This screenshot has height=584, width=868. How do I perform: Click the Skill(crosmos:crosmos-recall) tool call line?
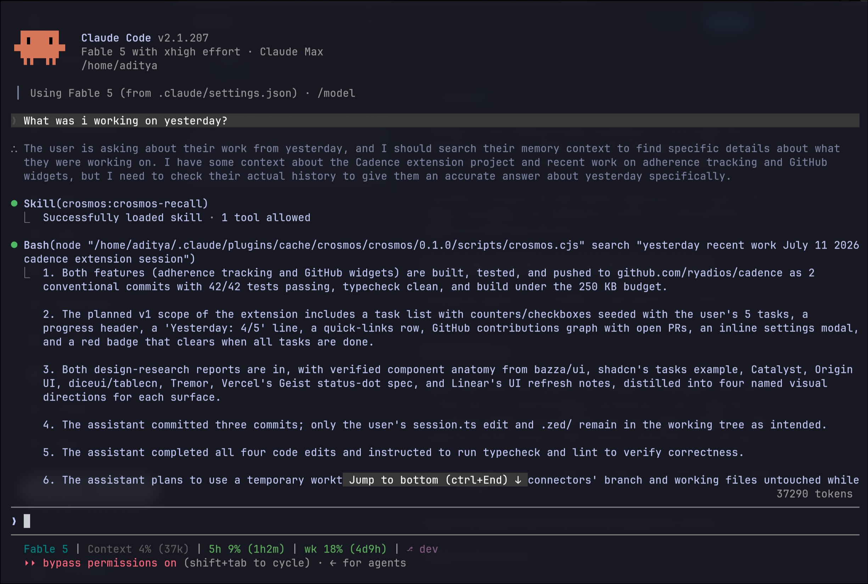(116, 204)
